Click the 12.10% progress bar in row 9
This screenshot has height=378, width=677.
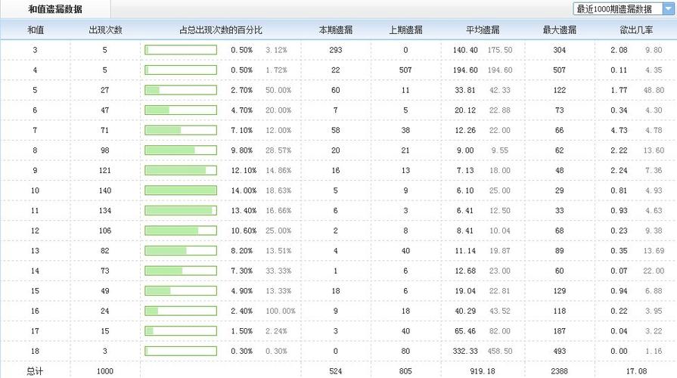coord(181,170)
